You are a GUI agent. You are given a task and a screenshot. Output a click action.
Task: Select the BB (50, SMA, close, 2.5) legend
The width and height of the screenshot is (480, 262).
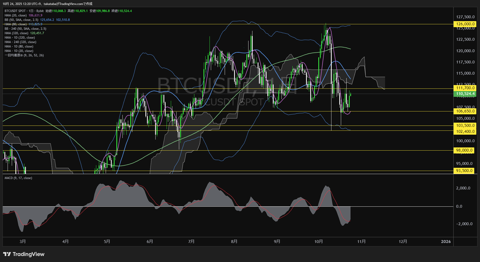point(21,20)
